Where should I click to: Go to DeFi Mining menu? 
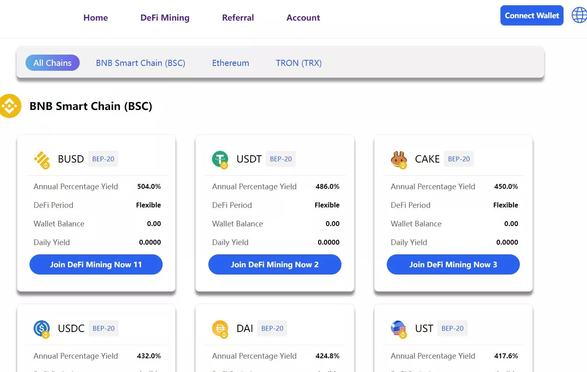click(x=165, y=18)
